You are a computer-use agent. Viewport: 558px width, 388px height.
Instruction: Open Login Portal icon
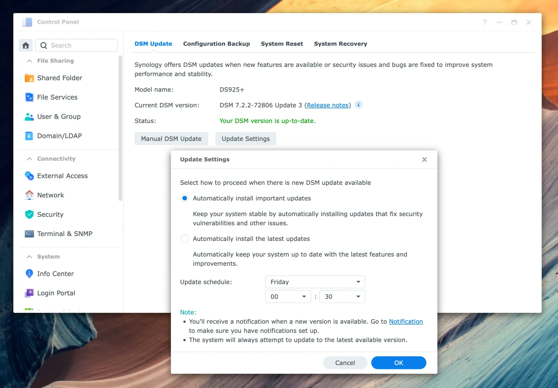tap(29, 293)
